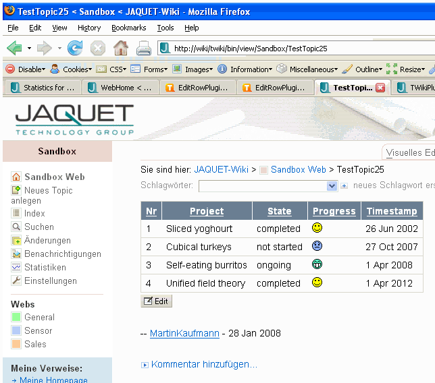
Task: Switch to the first EditRowPlugi tab
Action: point(197,88)
